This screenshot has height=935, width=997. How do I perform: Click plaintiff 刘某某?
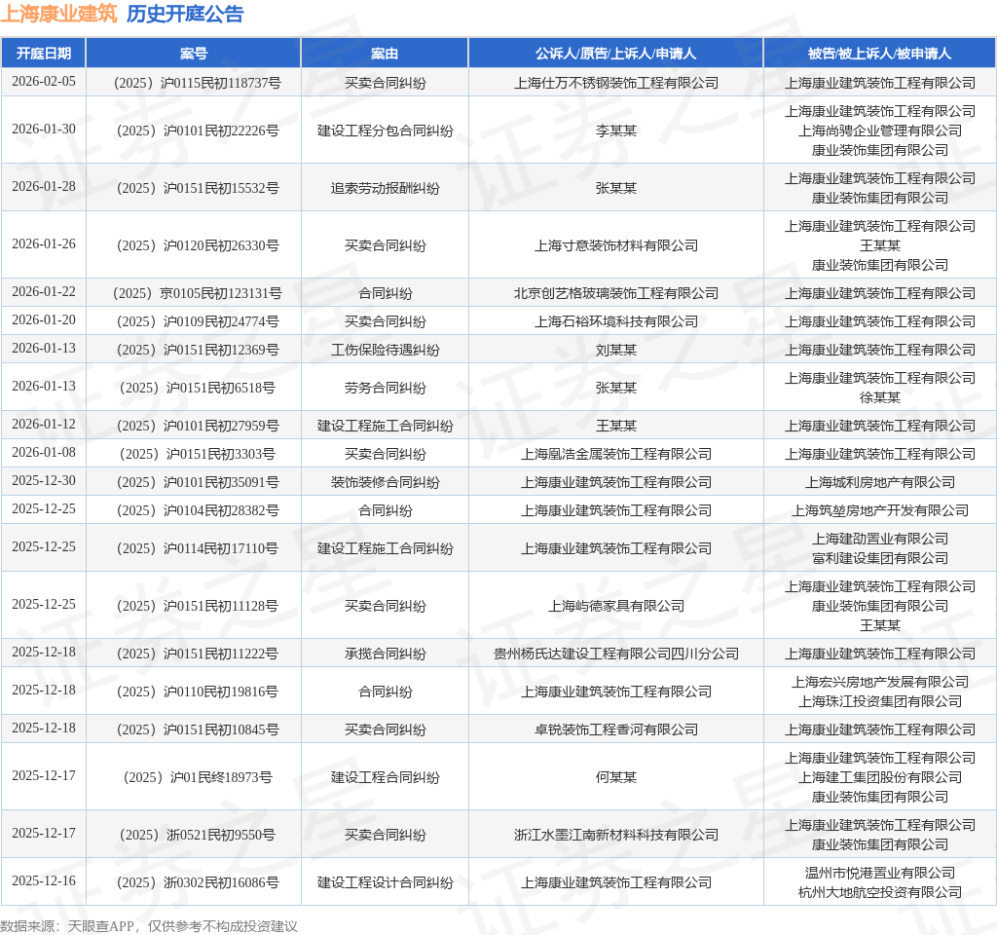click(615, 350)
